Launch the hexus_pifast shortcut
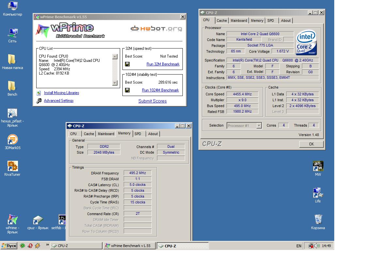This screenshot has height=262, width=377. coord(12,117)
